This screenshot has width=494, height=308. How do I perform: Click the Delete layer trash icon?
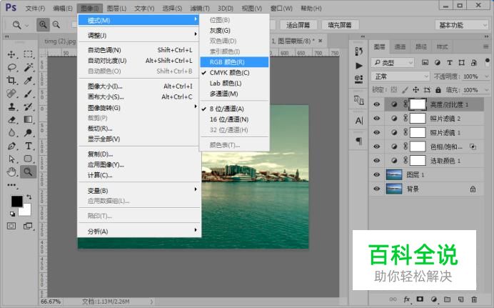coord(474,299)
